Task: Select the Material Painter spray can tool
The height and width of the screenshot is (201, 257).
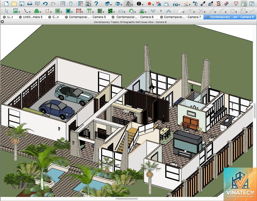Action: click(195, 3)
